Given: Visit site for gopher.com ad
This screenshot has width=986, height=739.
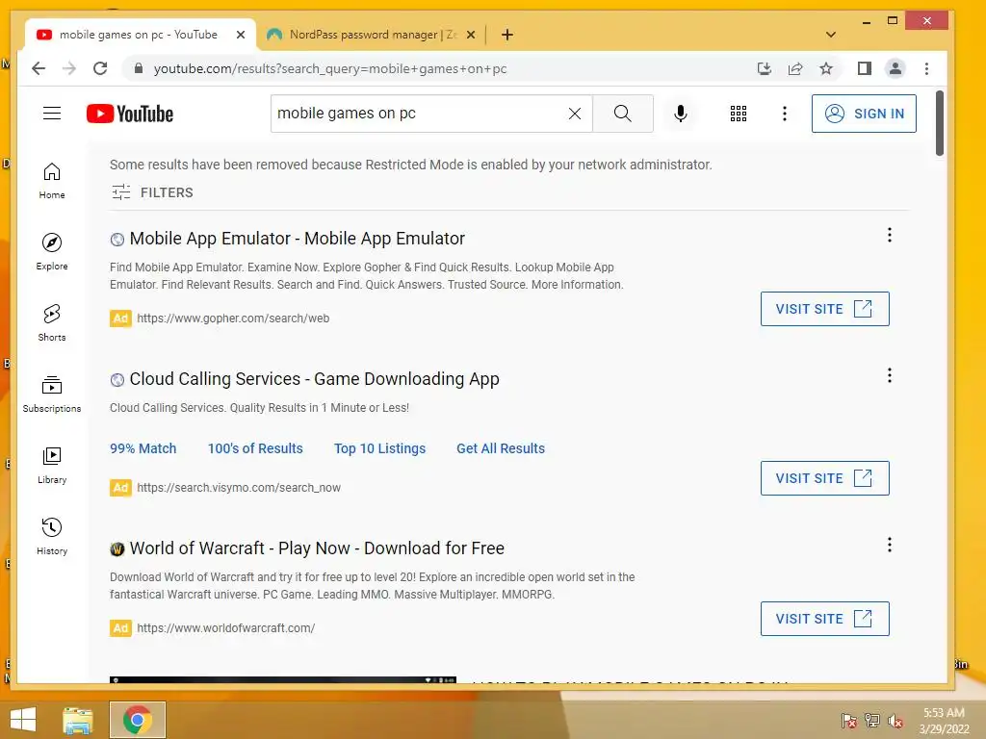Looking at the screenshot, I should point(824,309).
